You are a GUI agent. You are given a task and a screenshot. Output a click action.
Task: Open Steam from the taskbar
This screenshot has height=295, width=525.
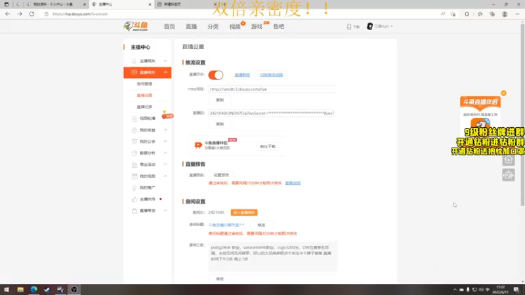coord(47,290)
